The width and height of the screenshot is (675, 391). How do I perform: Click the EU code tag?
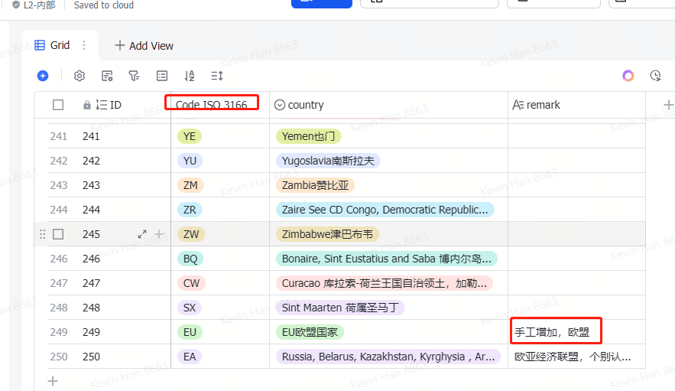190,332
